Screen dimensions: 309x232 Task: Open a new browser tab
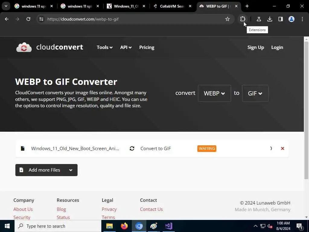247,6
